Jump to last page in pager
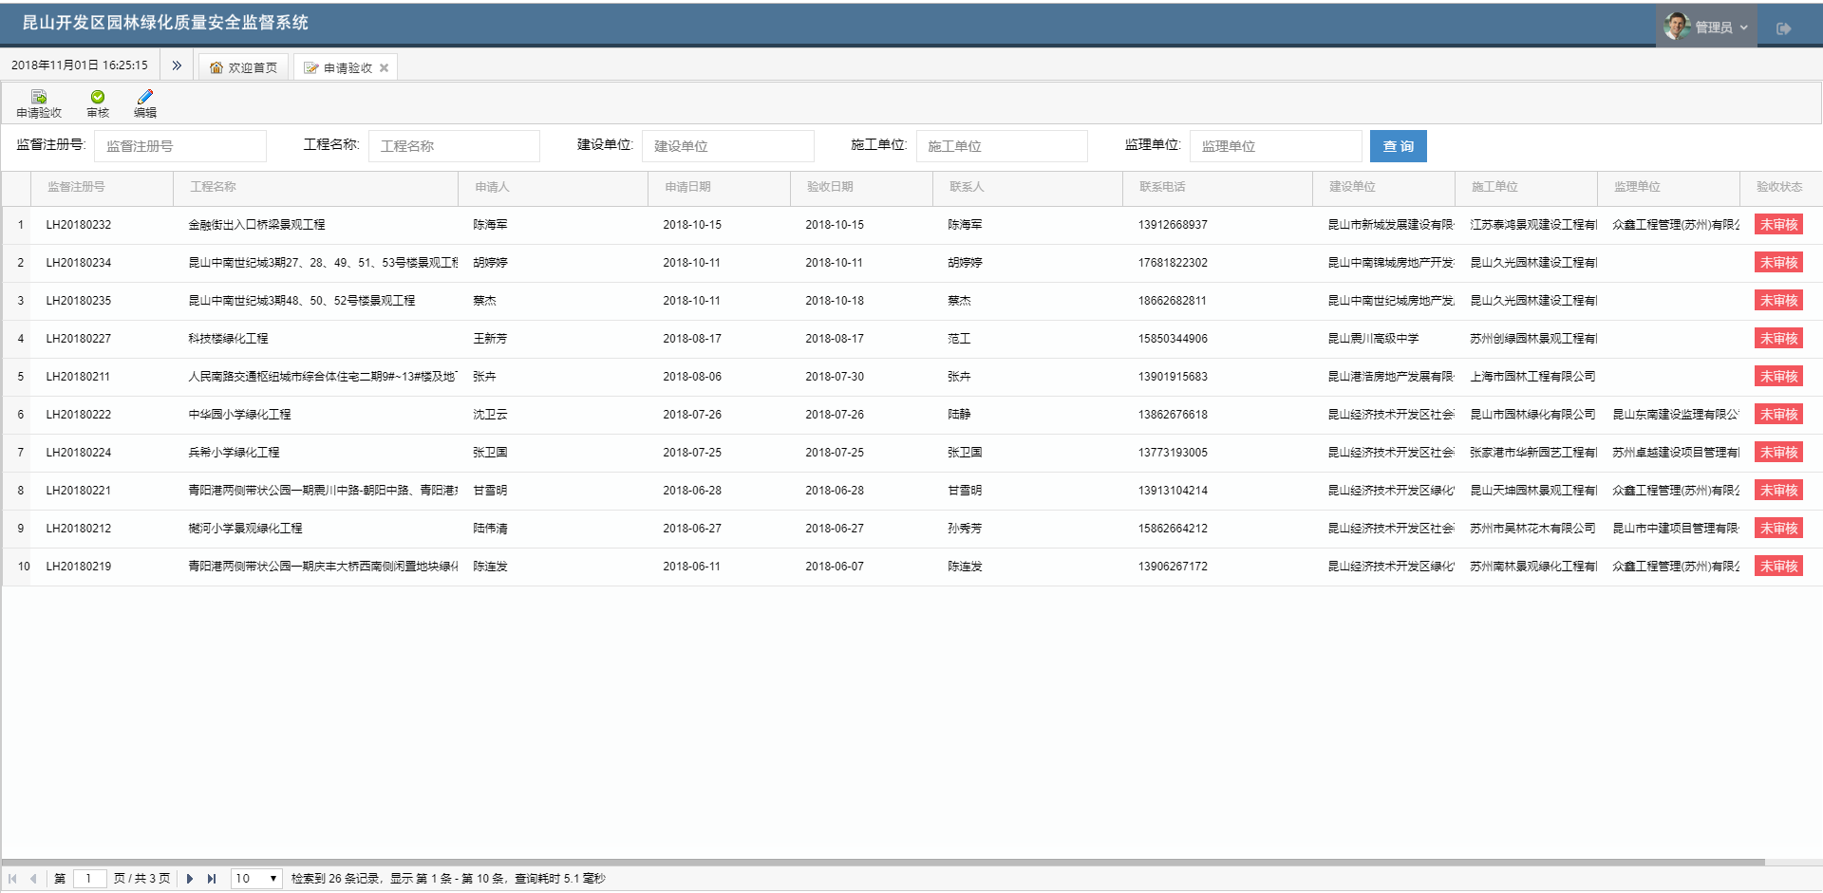Viewport: 1823px width, 893px height. click(212, 879)
